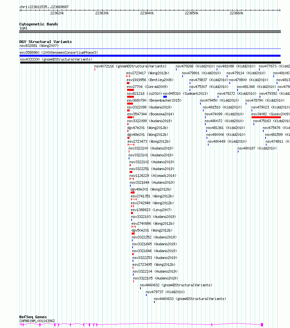Select dgv48e201 (Wong2012b) label
The width and height of the screenshot is (290, 328).
click(x=148, y=135)
